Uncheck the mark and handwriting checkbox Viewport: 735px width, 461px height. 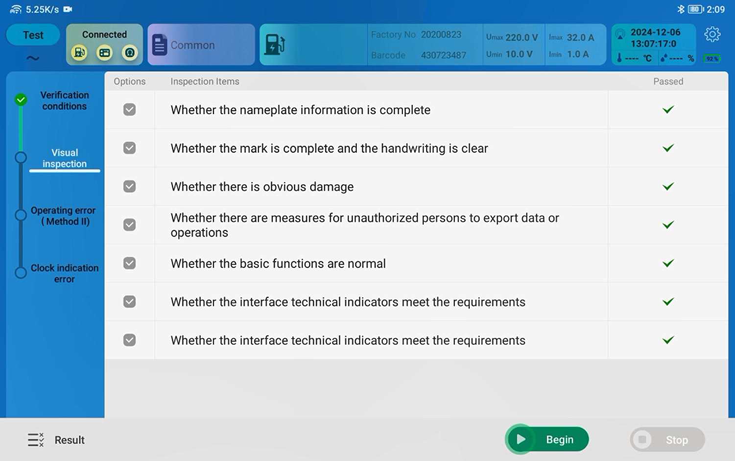[x=129, y=148]
